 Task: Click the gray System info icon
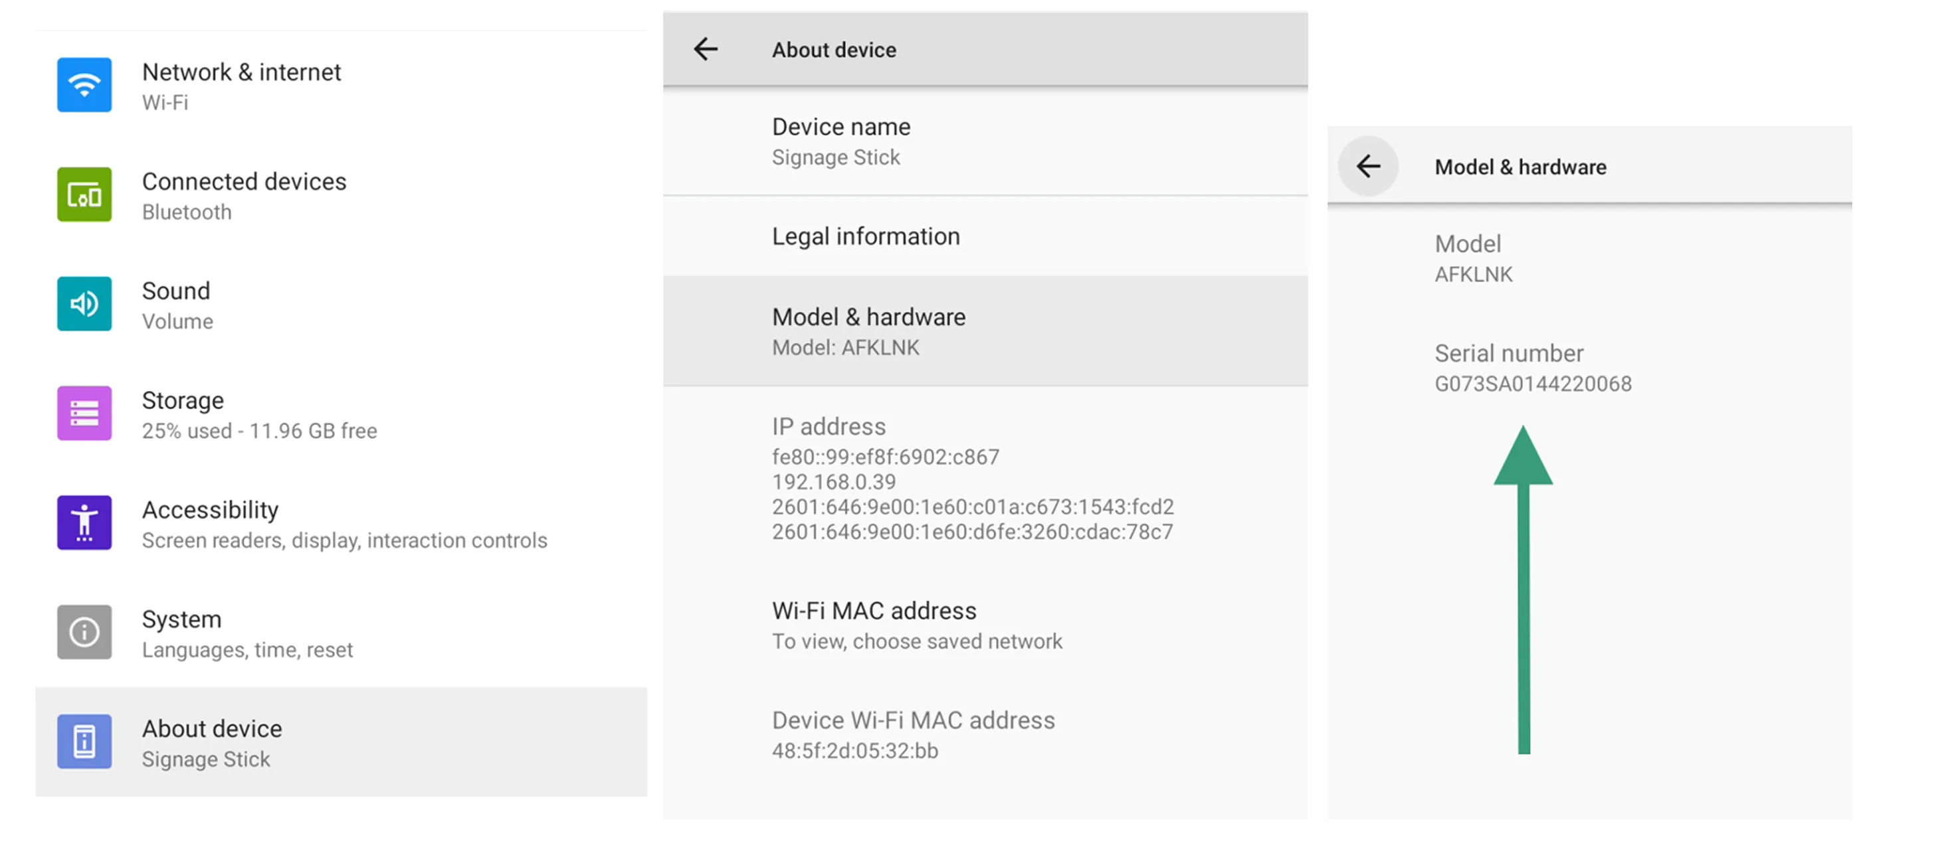pos(84,632)
